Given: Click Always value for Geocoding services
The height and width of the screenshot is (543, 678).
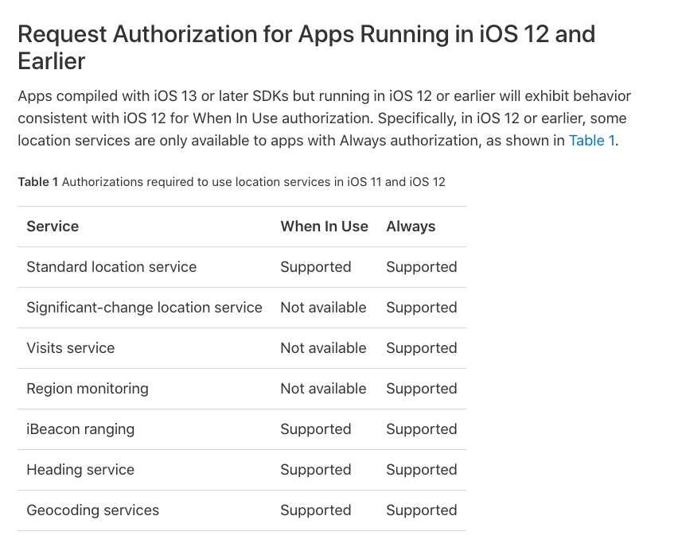Looking at the screenshot, I should [x=422, y=510].
